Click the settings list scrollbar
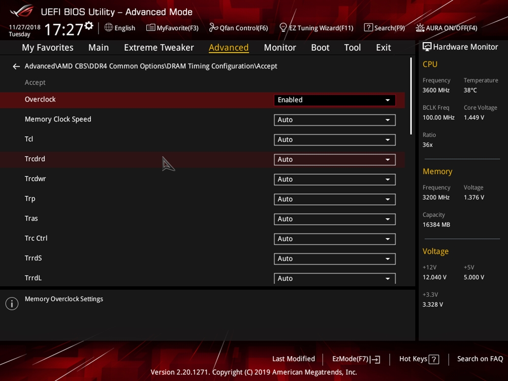 pos(411,96)
